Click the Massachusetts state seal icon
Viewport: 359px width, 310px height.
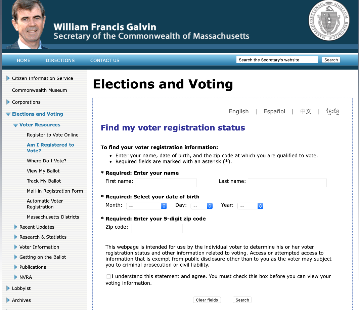(329, 21)
